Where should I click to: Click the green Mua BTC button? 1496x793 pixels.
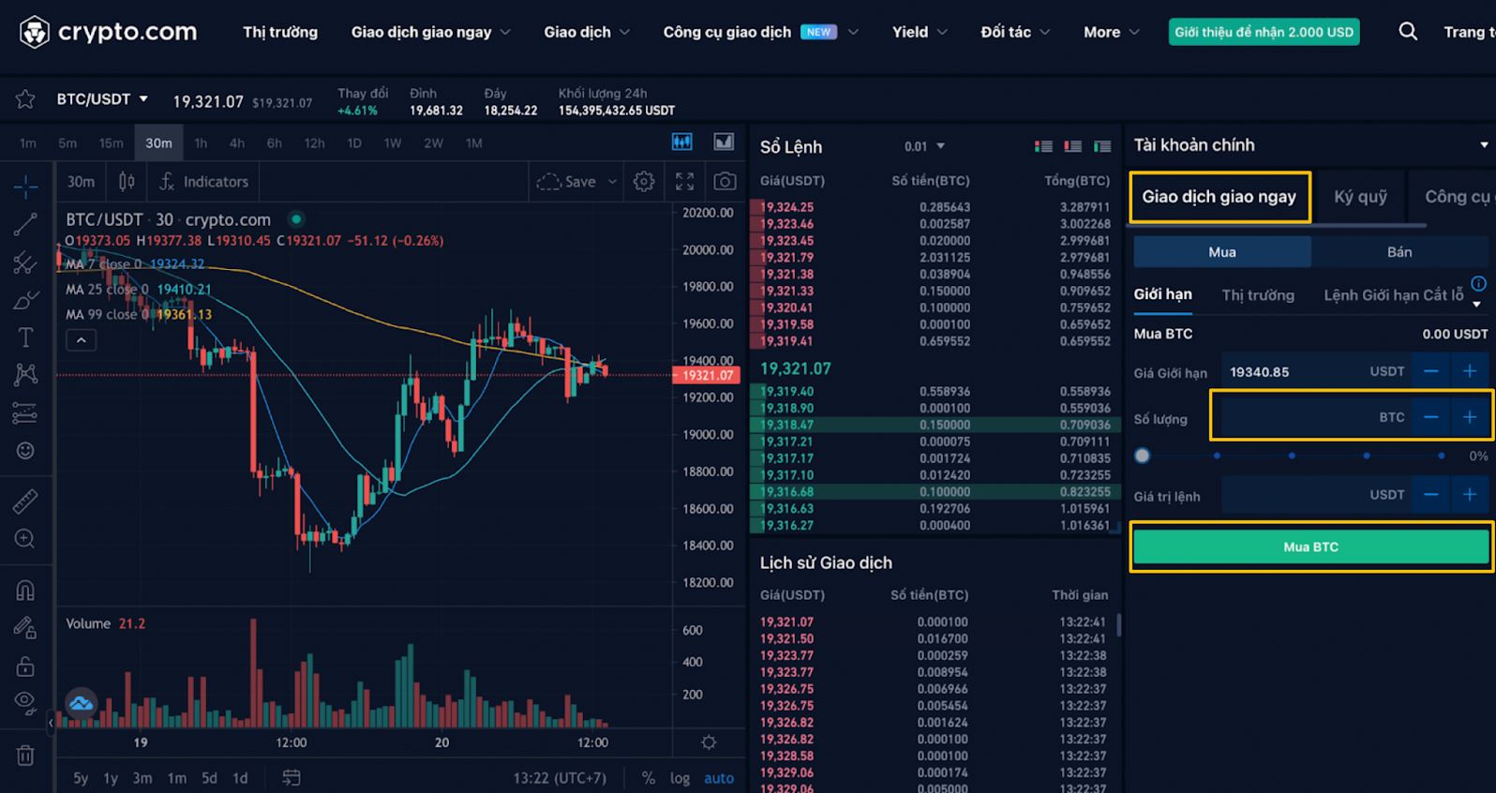click(x=1310, y=546)
